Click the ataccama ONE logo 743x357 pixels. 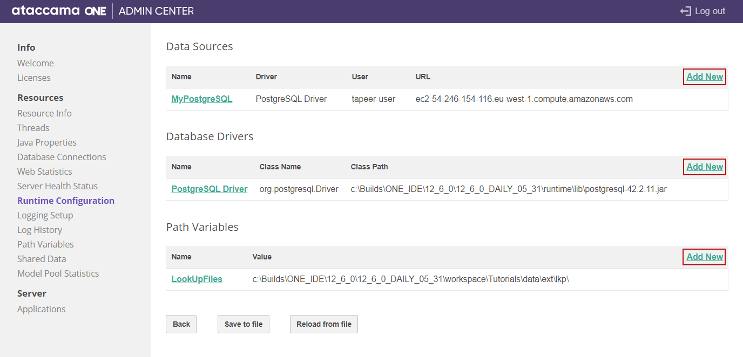click(58, 10)
